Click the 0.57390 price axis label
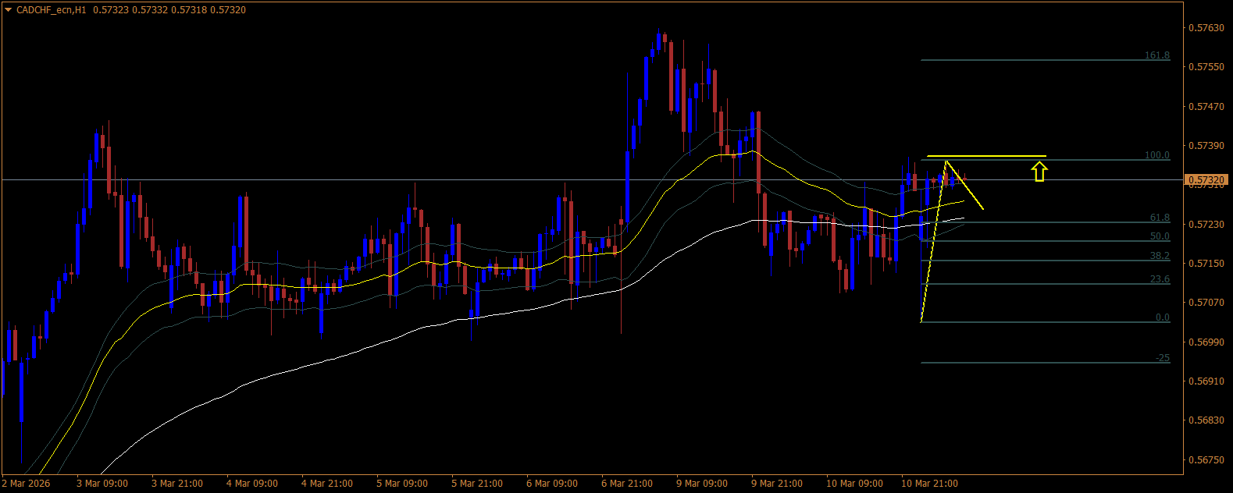 [1206, 146]
